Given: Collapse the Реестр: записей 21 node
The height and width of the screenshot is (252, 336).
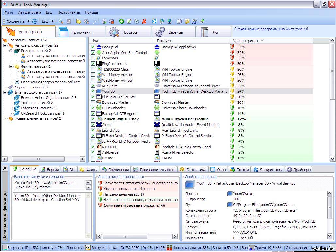Looking at the screenshot, I should click(x=11, y=51).
